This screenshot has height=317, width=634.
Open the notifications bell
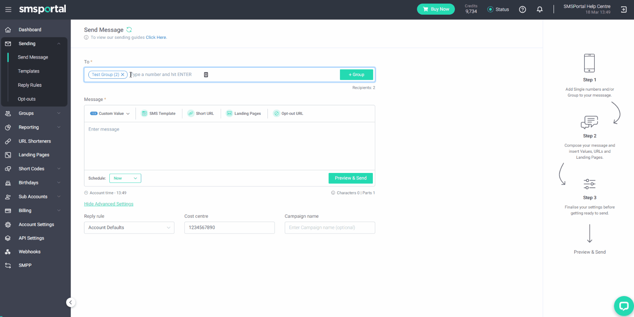click(540, 9)
